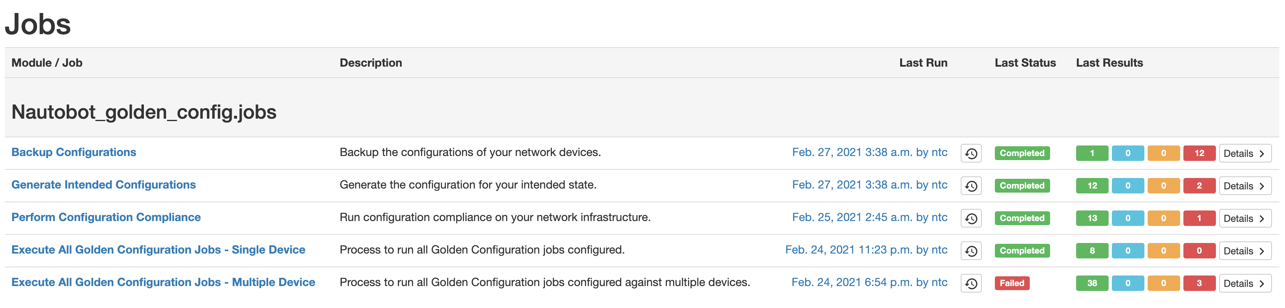
Task: Click the Failed status badge
Action: [x=1012, y=283]
